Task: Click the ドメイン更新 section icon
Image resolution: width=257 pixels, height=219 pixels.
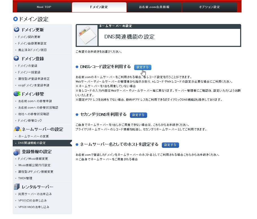Action: (16, 29)
